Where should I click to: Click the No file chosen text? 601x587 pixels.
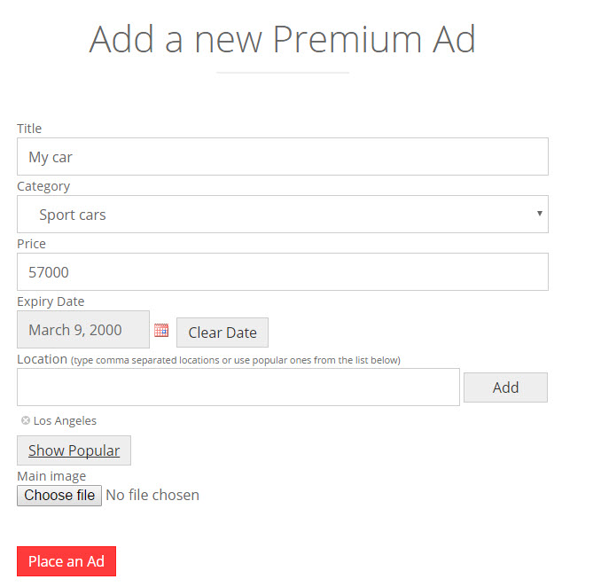(x=152, y=496)
